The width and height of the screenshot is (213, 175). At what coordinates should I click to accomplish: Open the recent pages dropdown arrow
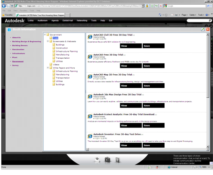click(12, 6)
